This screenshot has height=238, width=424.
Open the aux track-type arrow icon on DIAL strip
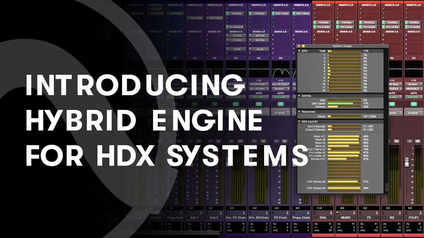331,213
